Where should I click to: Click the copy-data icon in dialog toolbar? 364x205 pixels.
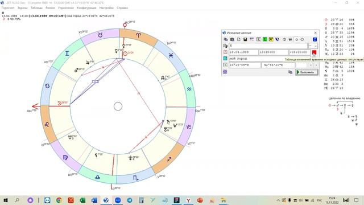tap(226, 39)
